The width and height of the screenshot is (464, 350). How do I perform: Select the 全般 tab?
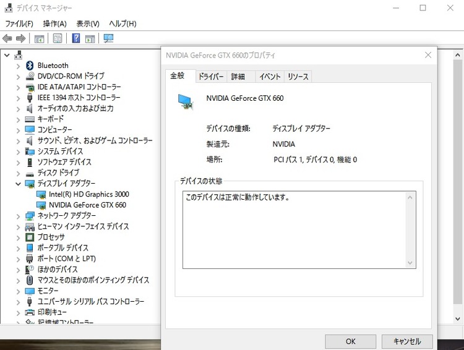(180, 75)
